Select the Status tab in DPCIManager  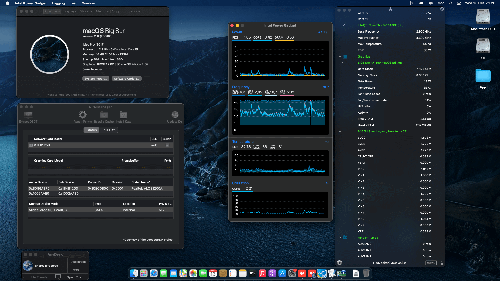[x=92, y=130]
